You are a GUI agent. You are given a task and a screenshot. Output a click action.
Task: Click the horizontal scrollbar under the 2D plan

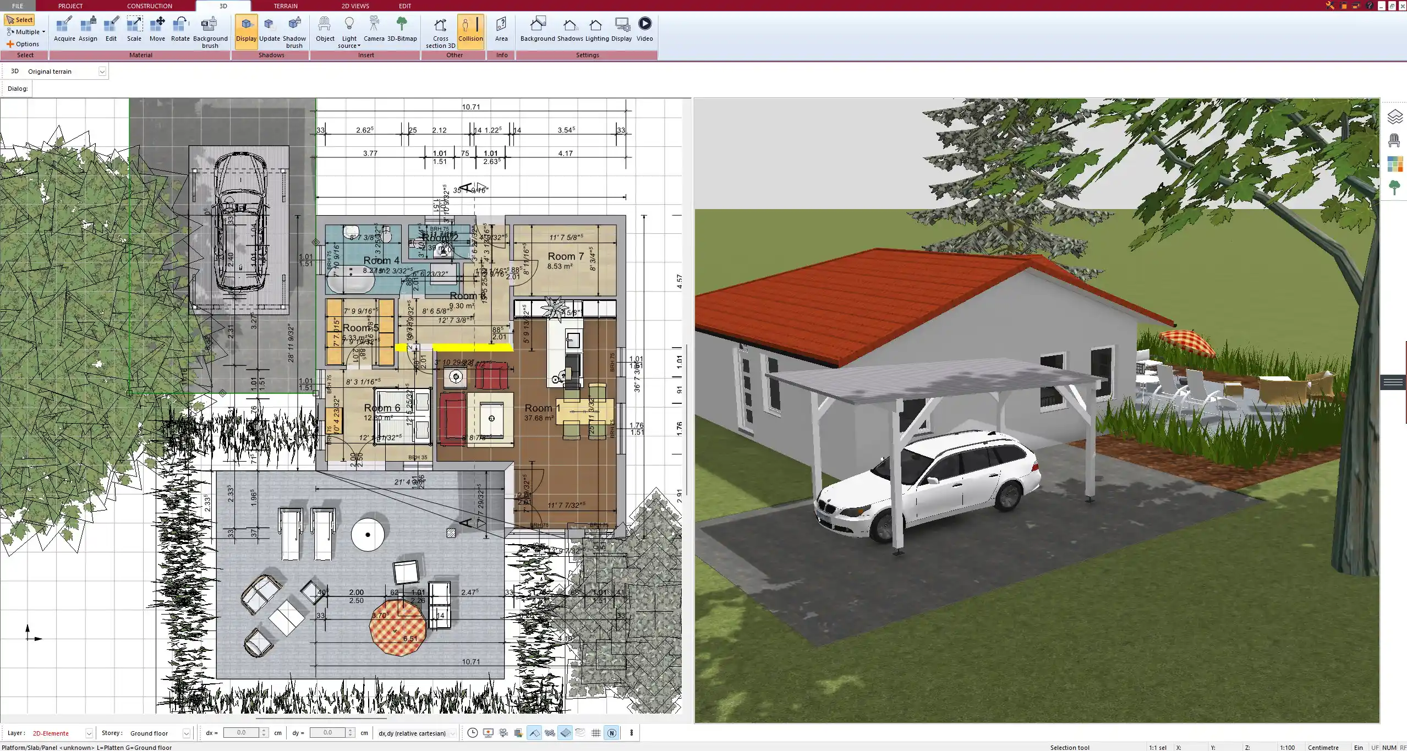[321, 719]
